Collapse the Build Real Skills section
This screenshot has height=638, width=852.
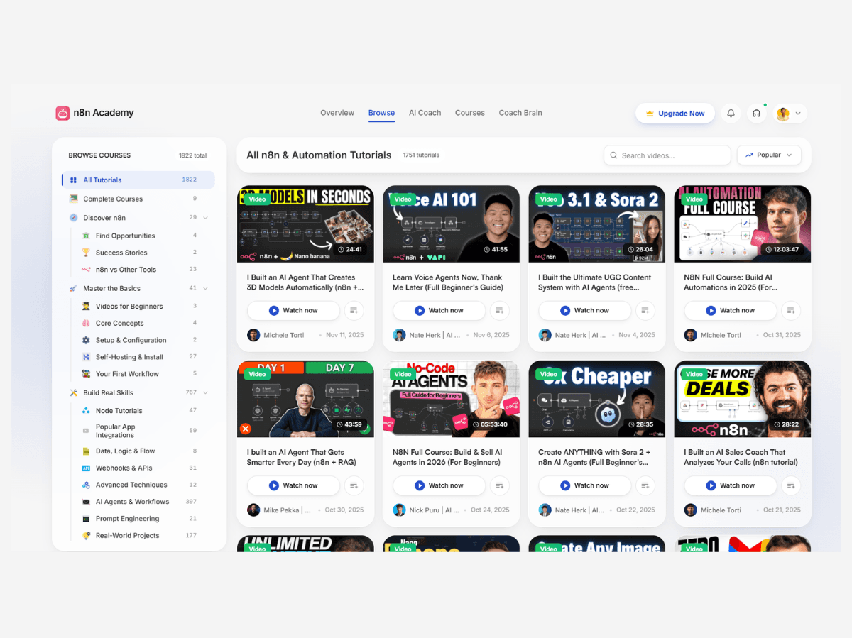tap(205, 392)
